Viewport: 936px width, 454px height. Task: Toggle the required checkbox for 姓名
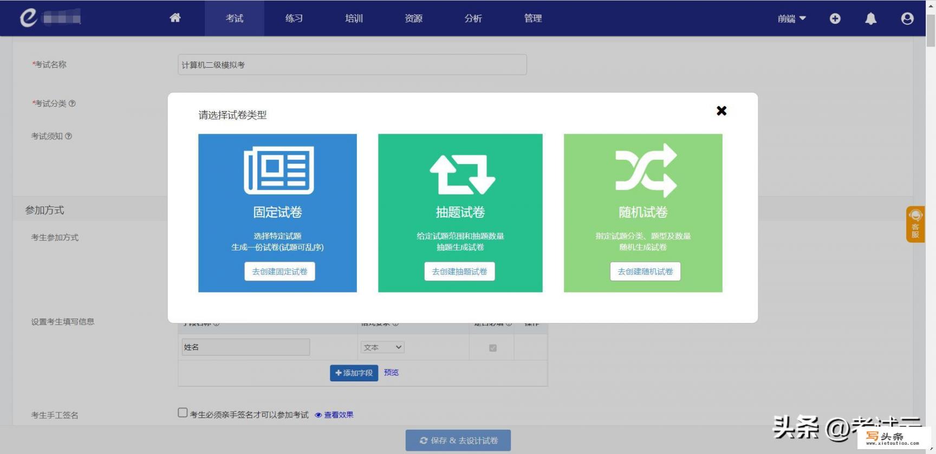(x=493, y=348)
